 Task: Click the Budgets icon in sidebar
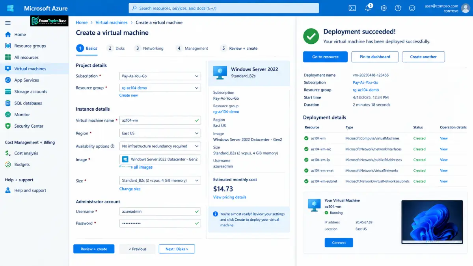pos(8,164)
